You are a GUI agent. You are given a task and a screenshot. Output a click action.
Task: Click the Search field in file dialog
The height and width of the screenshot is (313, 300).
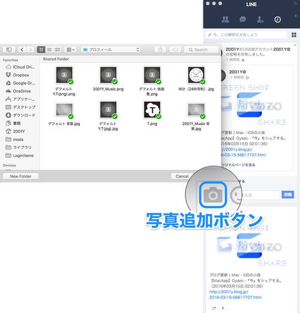[x=201, y=50]
